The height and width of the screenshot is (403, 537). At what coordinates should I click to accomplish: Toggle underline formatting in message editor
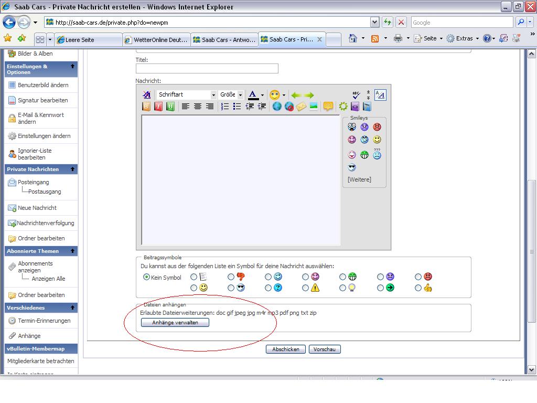coord(170,107)
